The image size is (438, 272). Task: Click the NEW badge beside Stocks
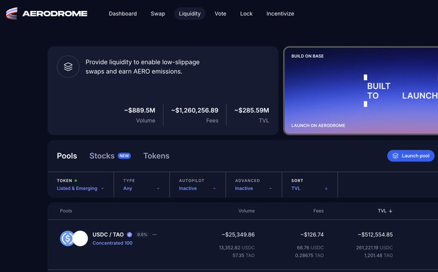124,156
